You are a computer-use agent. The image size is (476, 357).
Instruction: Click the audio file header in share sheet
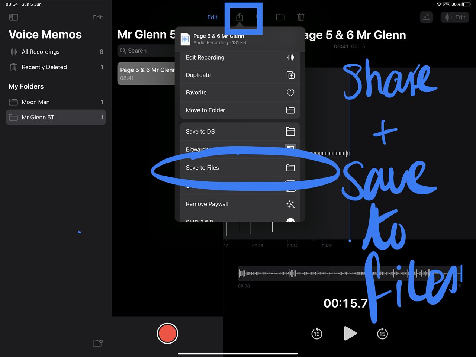240,39
